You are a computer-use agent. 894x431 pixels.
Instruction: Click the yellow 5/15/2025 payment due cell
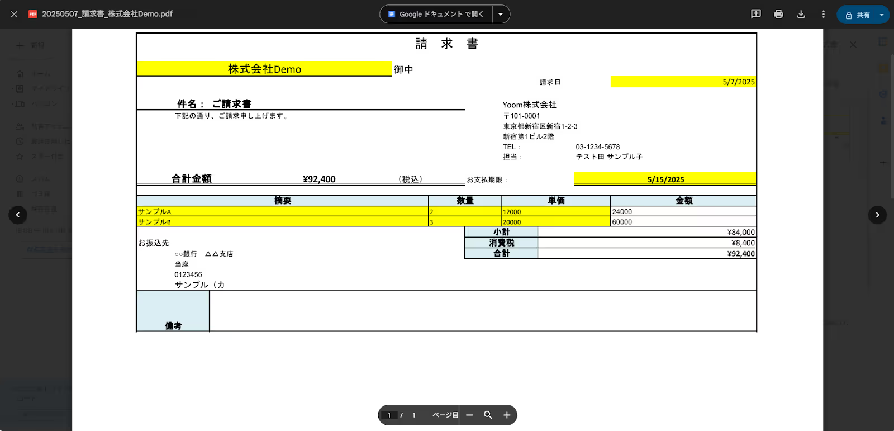(x=665, y=179)
